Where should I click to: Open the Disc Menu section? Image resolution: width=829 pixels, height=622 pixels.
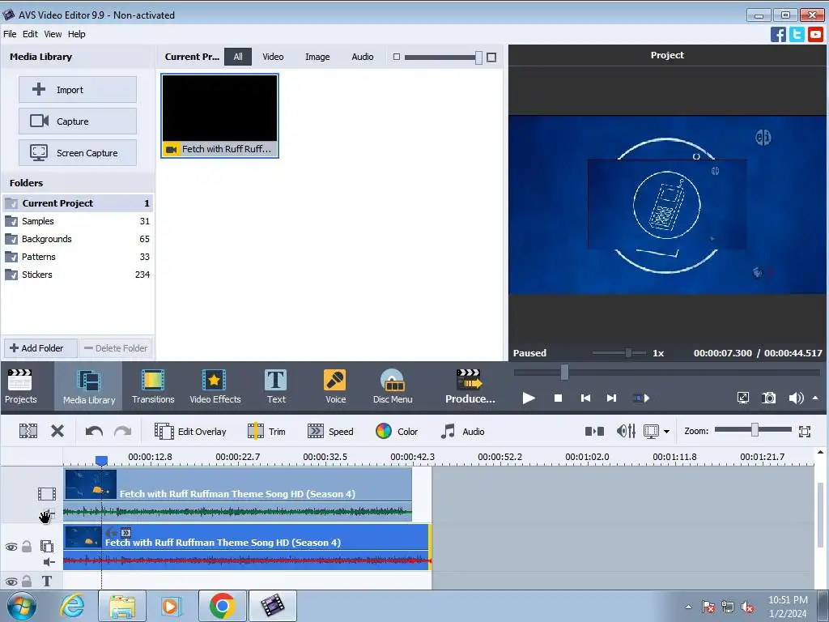(x=393, y=386)
